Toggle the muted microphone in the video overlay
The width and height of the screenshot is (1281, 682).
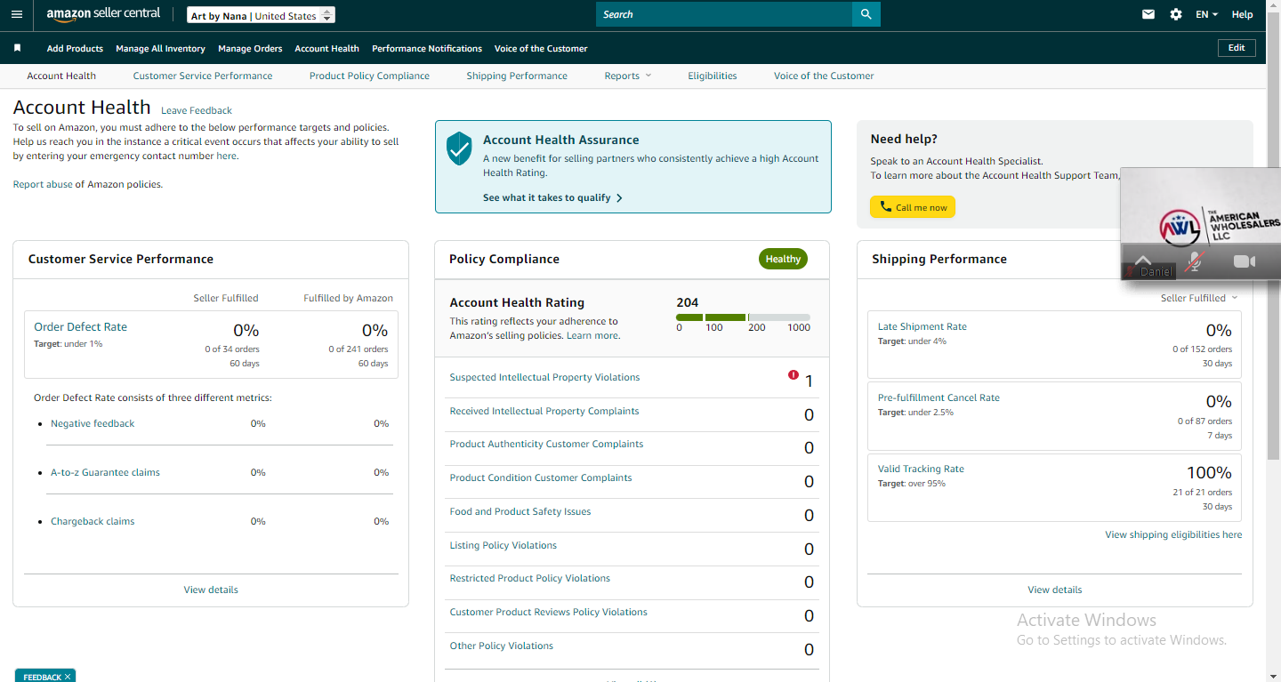point(1196,261)
